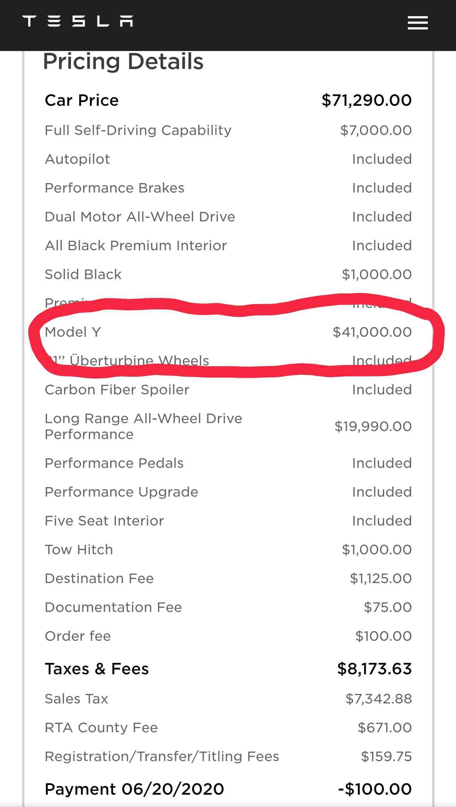Click the Payment 06/20/2020 row

(x=228, y=789)
